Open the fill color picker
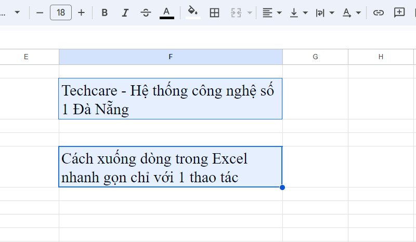 click(x=193, y=12)
